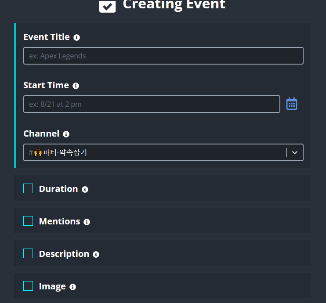326x303 pixels.
Task: Click the Start Time info icon
Action: (x=76, y=86)
